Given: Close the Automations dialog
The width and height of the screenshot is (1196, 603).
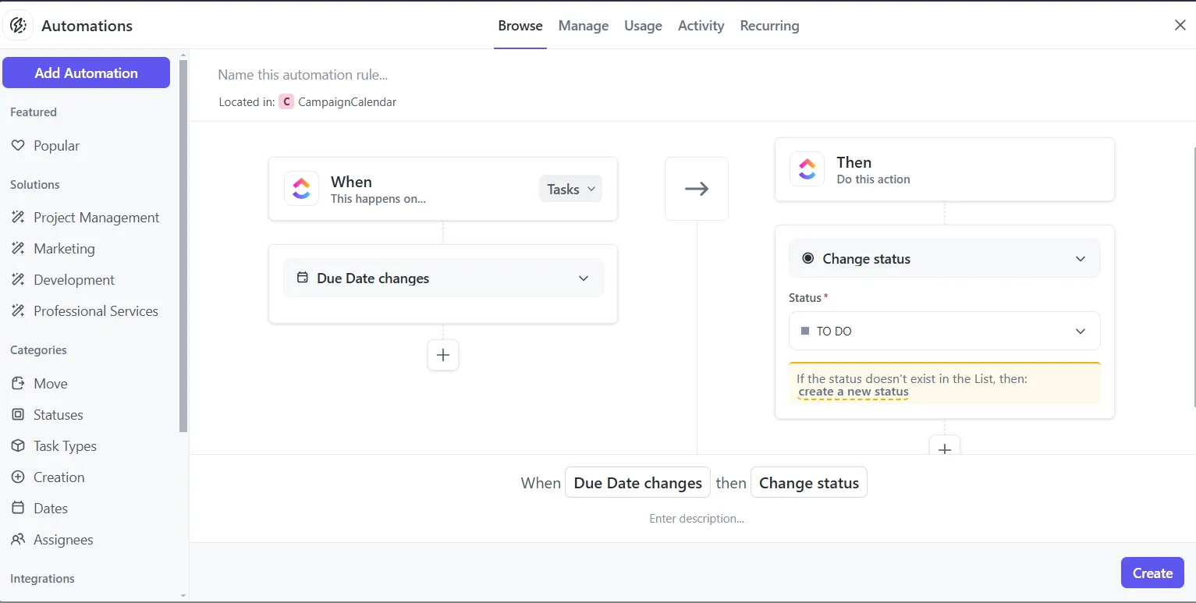Looking at the screenshot, I should (x=1180, y=25).
